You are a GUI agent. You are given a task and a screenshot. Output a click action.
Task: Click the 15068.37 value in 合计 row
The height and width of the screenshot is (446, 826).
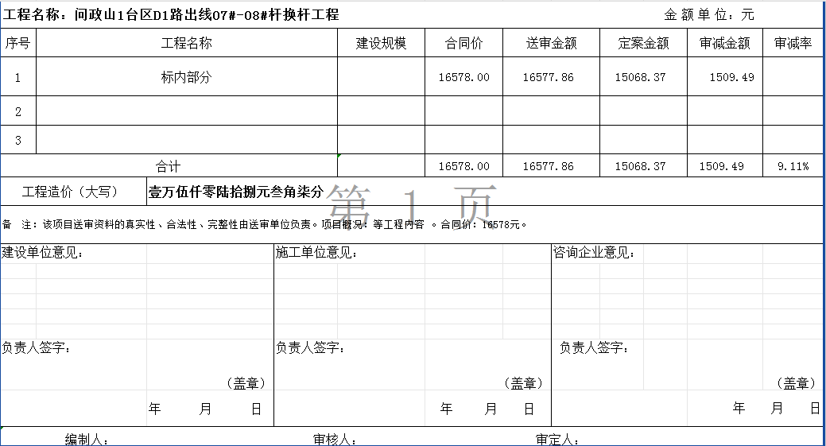coord(641,166)
